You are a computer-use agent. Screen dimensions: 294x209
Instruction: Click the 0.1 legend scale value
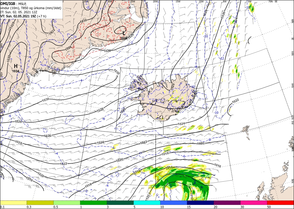2,207
